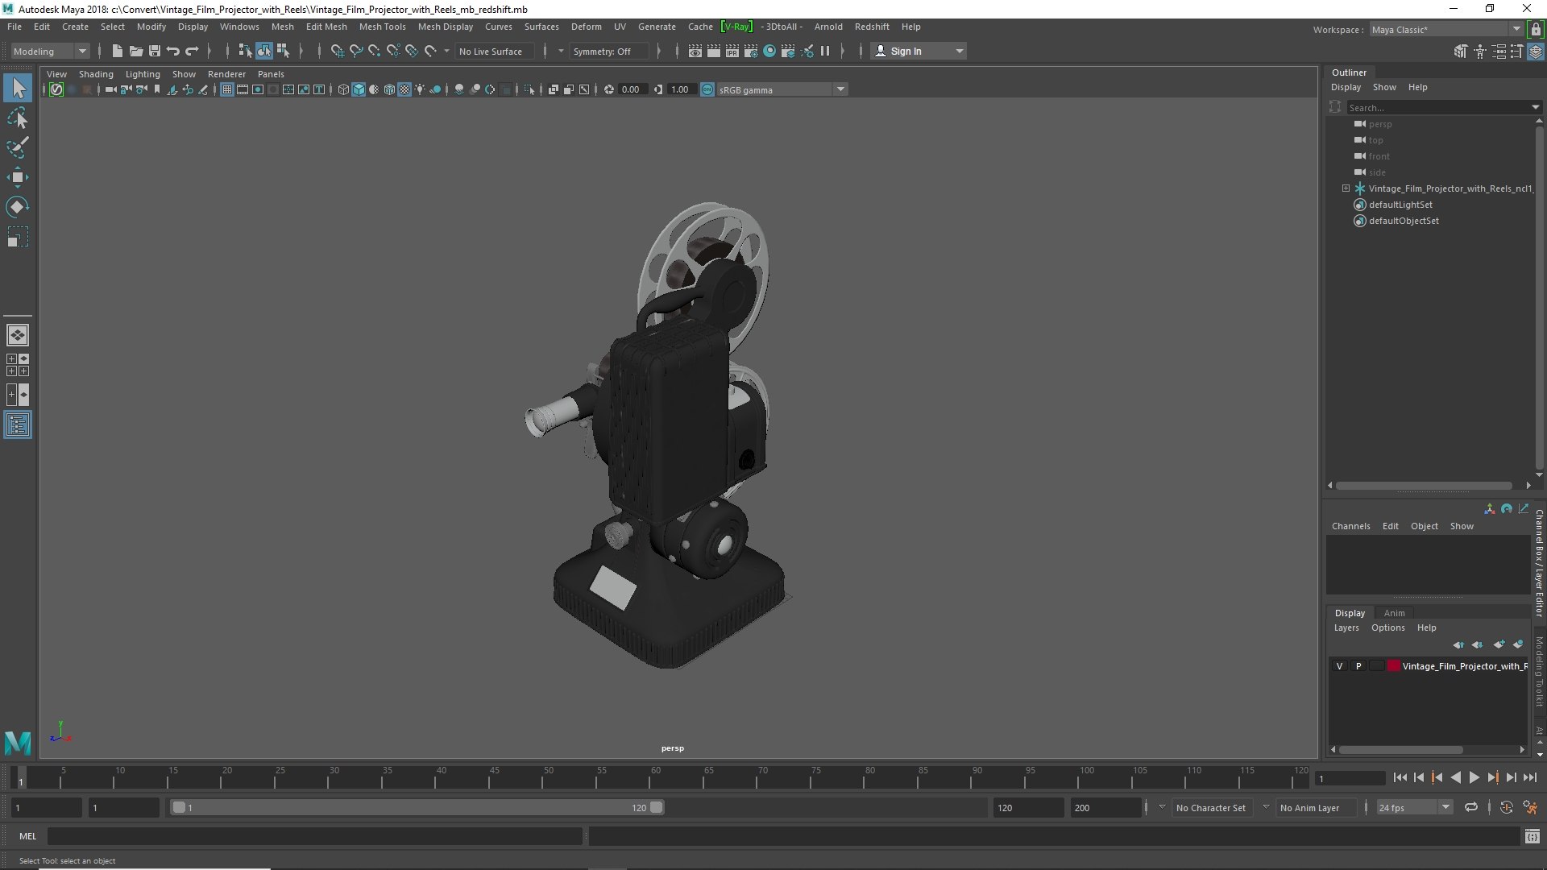Open the 24 fps frame rate dropdown

click(x=1414, y=807)
